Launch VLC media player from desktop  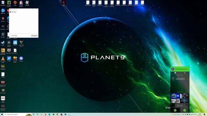point(3,59)
